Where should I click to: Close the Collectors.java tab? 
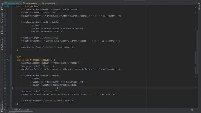click(39, 3)
